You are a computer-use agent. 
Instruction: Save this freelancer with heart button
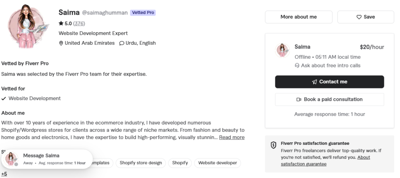pyautogui.click(x=366, y=17)
